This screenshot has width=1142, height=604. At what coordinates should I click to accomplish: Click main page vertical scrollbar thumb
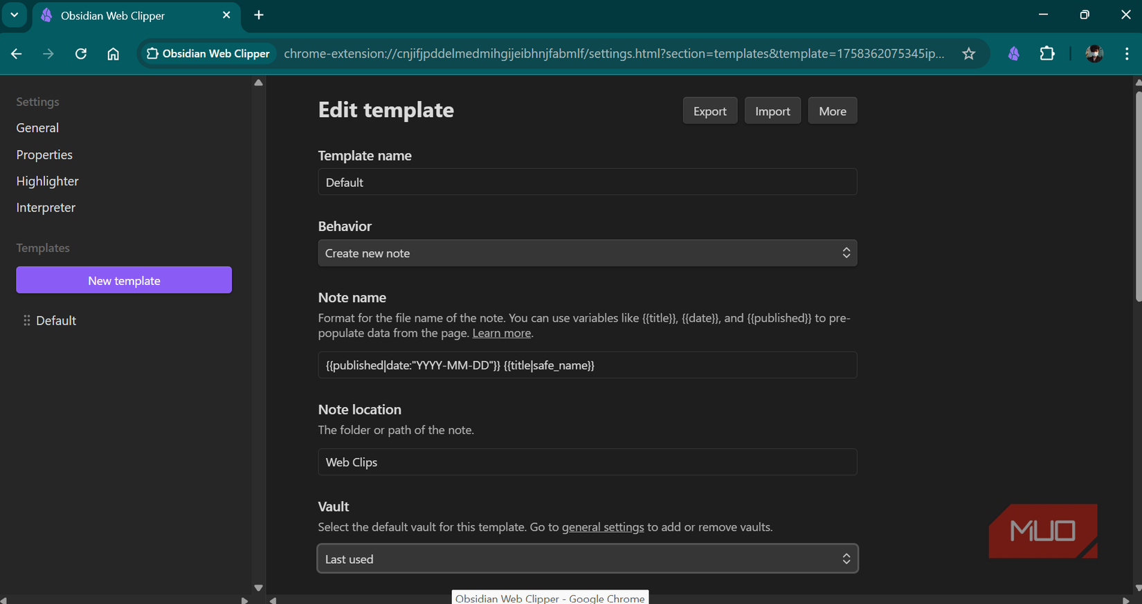[x=1138, y=195]
